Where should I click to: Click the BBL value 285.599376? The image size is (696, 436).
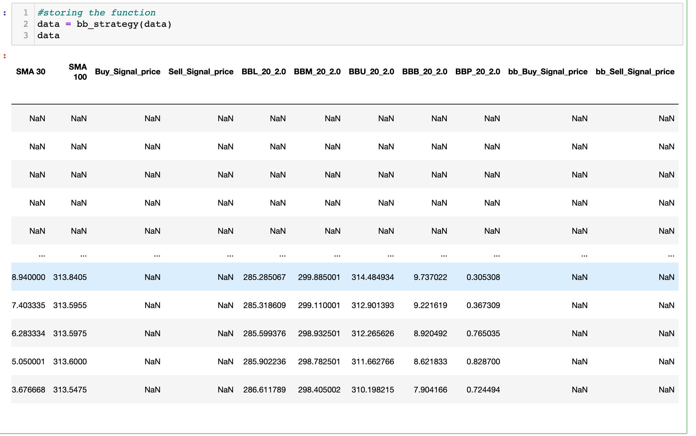coord(265,334)
